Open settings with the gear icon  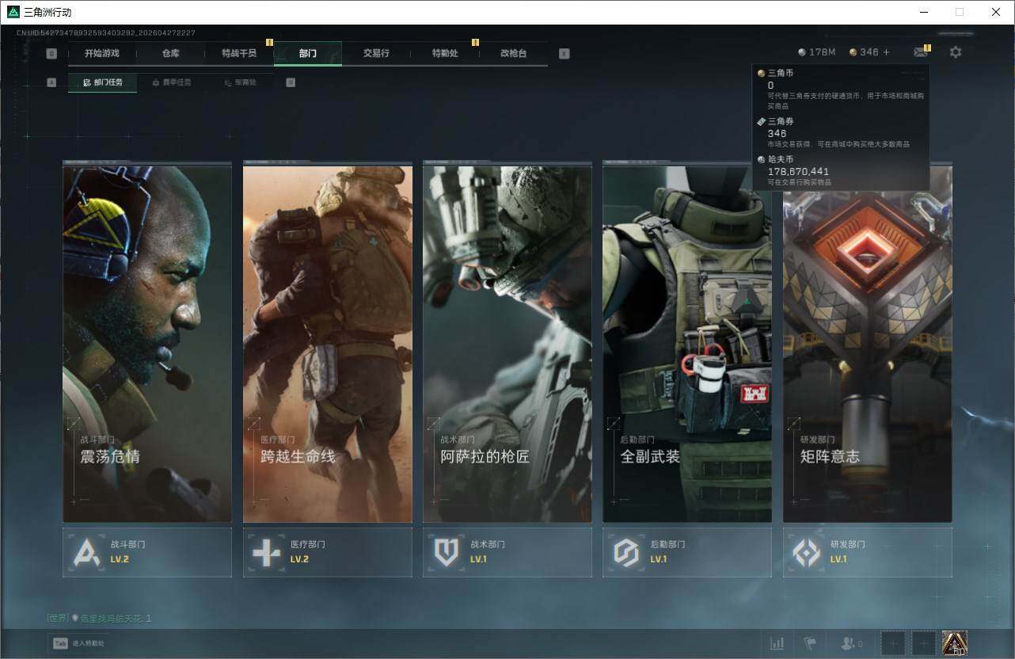[x=956, y=52]
